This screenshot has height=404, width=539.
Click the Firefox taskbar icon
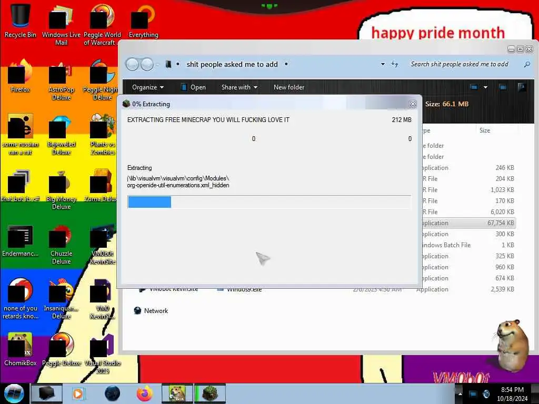tap(144, 393)
